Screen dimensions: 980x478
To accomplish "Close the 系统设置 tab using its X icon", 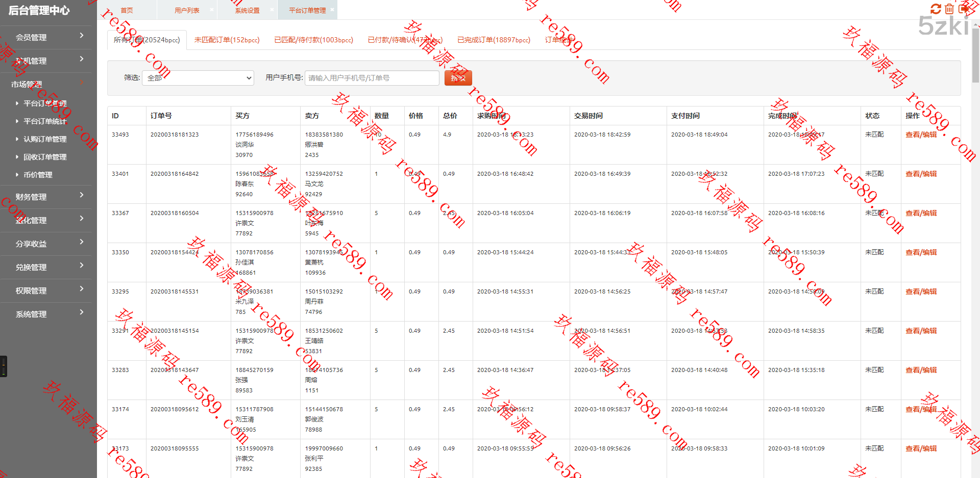I will click(272, 10).
